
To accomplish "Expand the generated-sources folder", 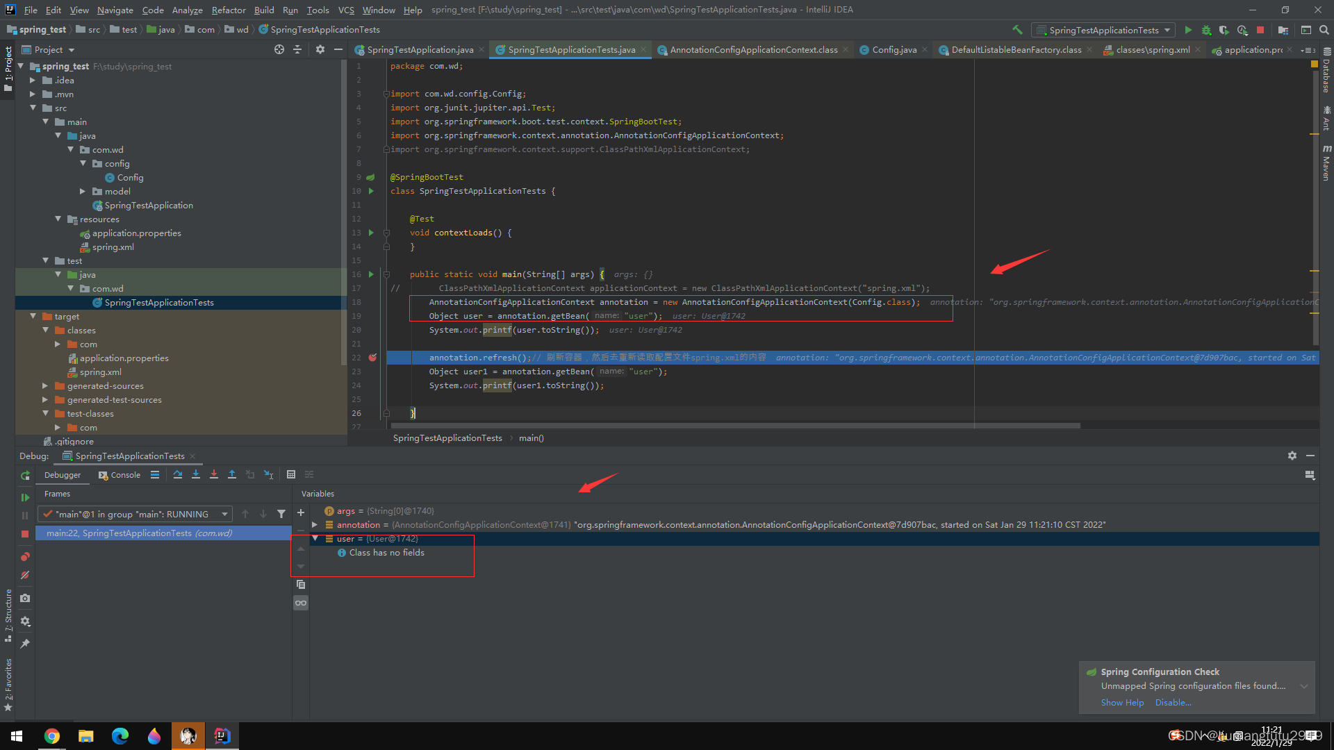I will click(x=45, y=386).
